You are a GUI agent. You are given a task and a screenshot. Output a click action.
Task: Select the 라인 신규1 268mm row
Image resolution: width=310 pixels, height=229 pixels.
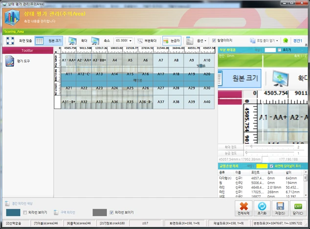(x=261, y=192)
